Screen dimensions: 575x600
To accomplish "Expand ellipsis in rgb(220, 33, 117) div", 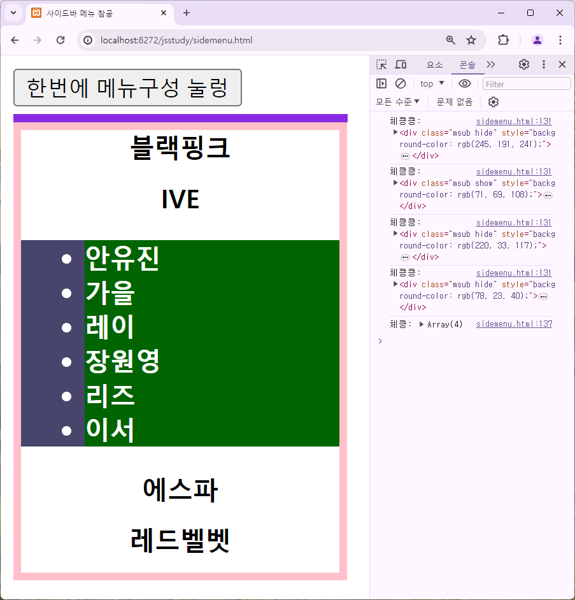I will (405, 257).
